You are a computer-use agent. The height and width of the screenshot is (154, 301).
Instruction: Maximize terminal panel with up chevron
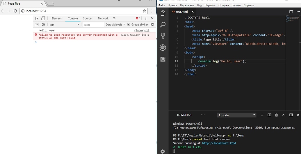pos(284,115)
